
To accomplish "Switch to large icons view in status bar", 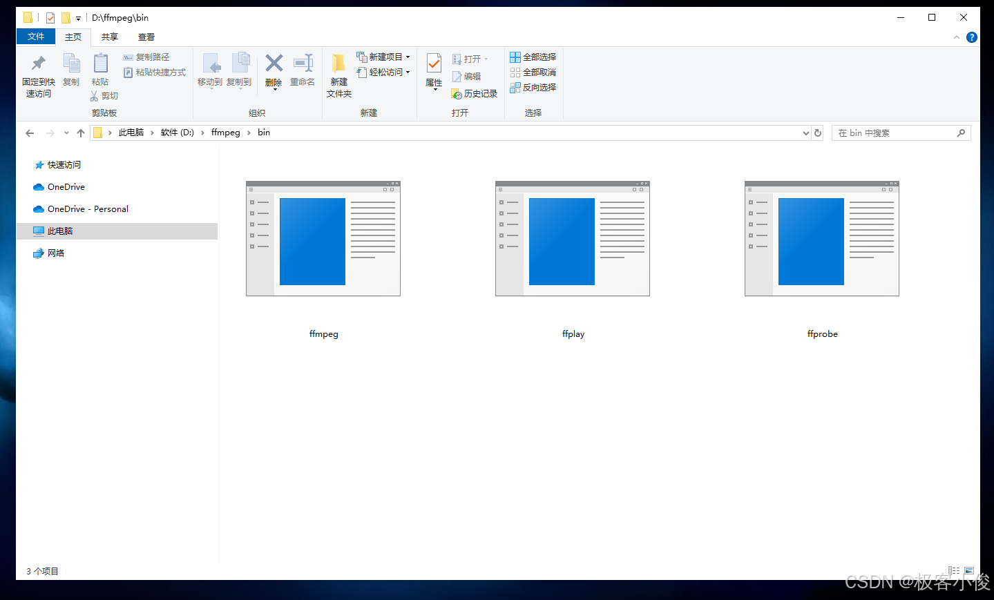I will (x=969, y=571).
